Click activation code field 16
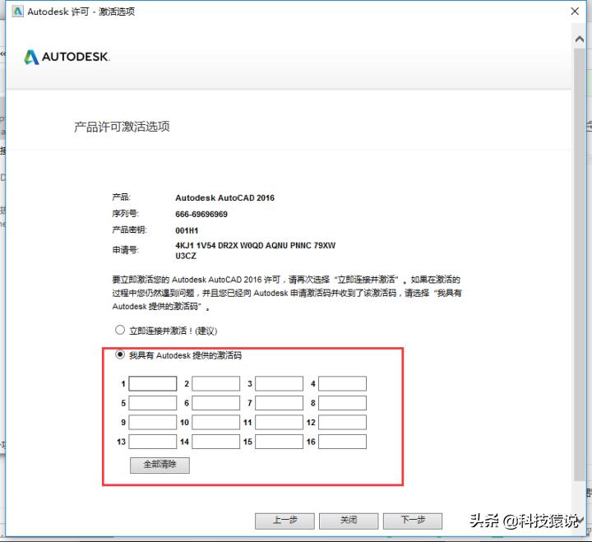Viewport: 592px width, 542px height. [x=342, y=442]
